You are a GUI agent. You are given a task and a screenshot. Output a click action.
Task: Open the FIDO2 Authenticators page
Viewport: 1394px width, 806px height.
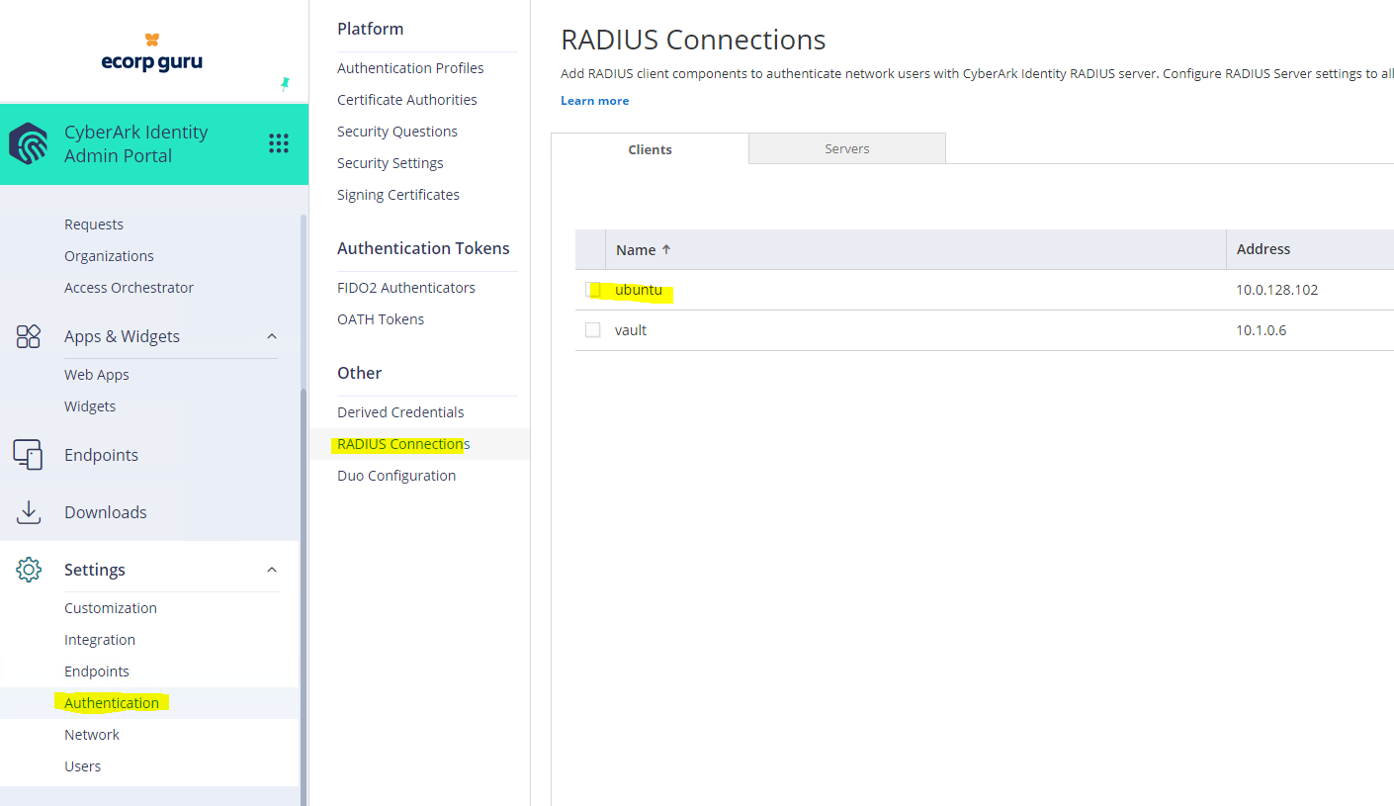[x=405, y=287]
